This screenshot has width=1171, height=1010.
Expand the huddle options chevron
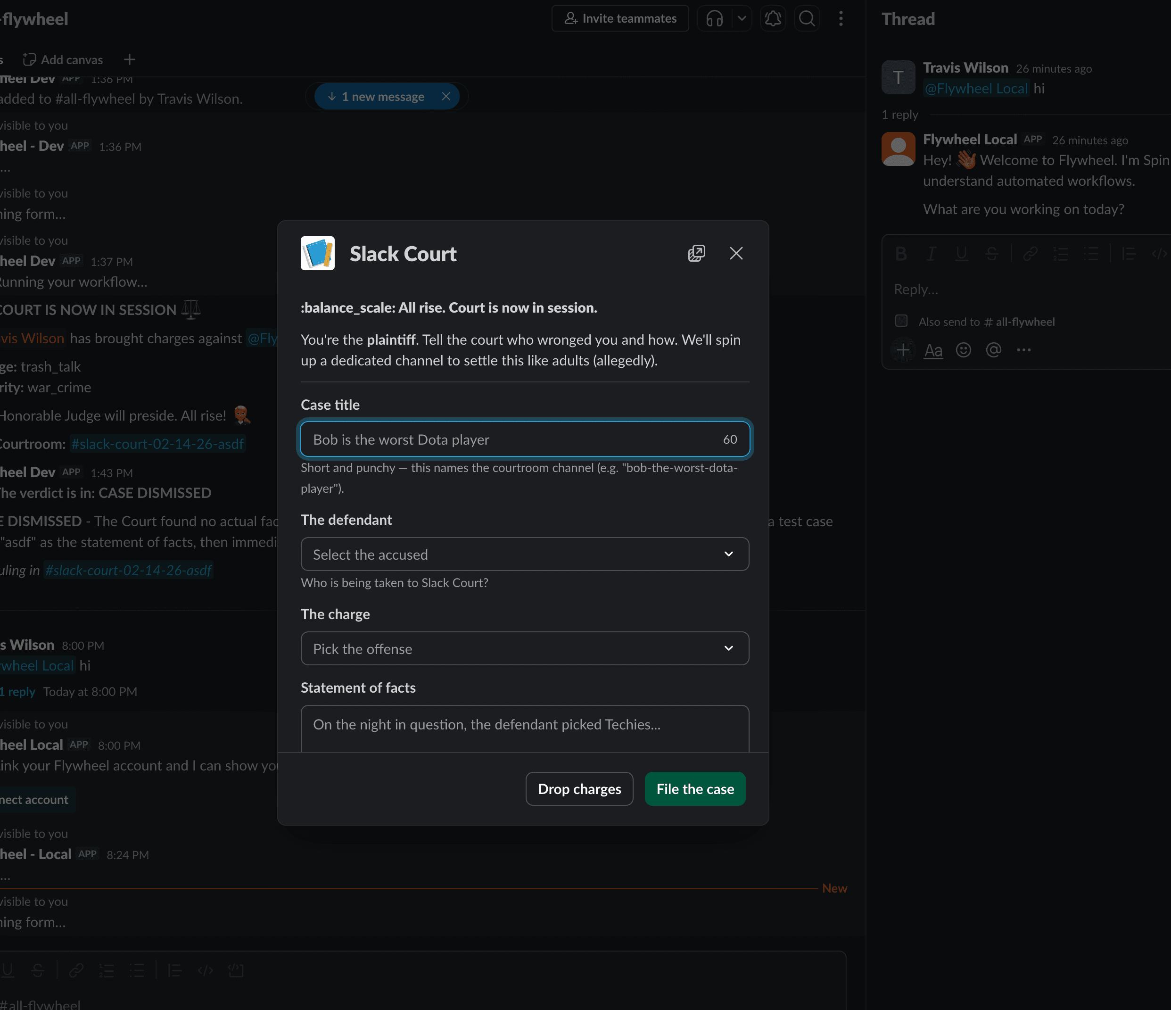742,19
